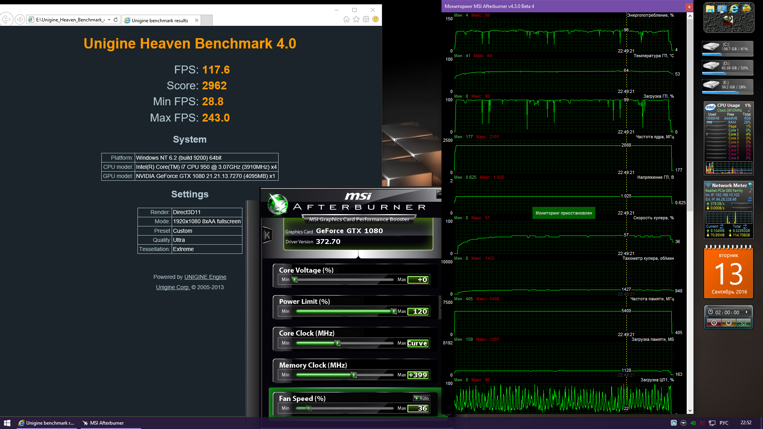The width and height of the screenshot is (763, 429).
Task: Click the Afterburner Kombustor K button
Action: (x=267, y=235)
